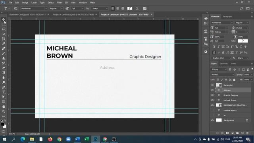Hide the Graphic Designer layer
The width and height of the screenshot is (254, 143).
(x=212, y=95)
